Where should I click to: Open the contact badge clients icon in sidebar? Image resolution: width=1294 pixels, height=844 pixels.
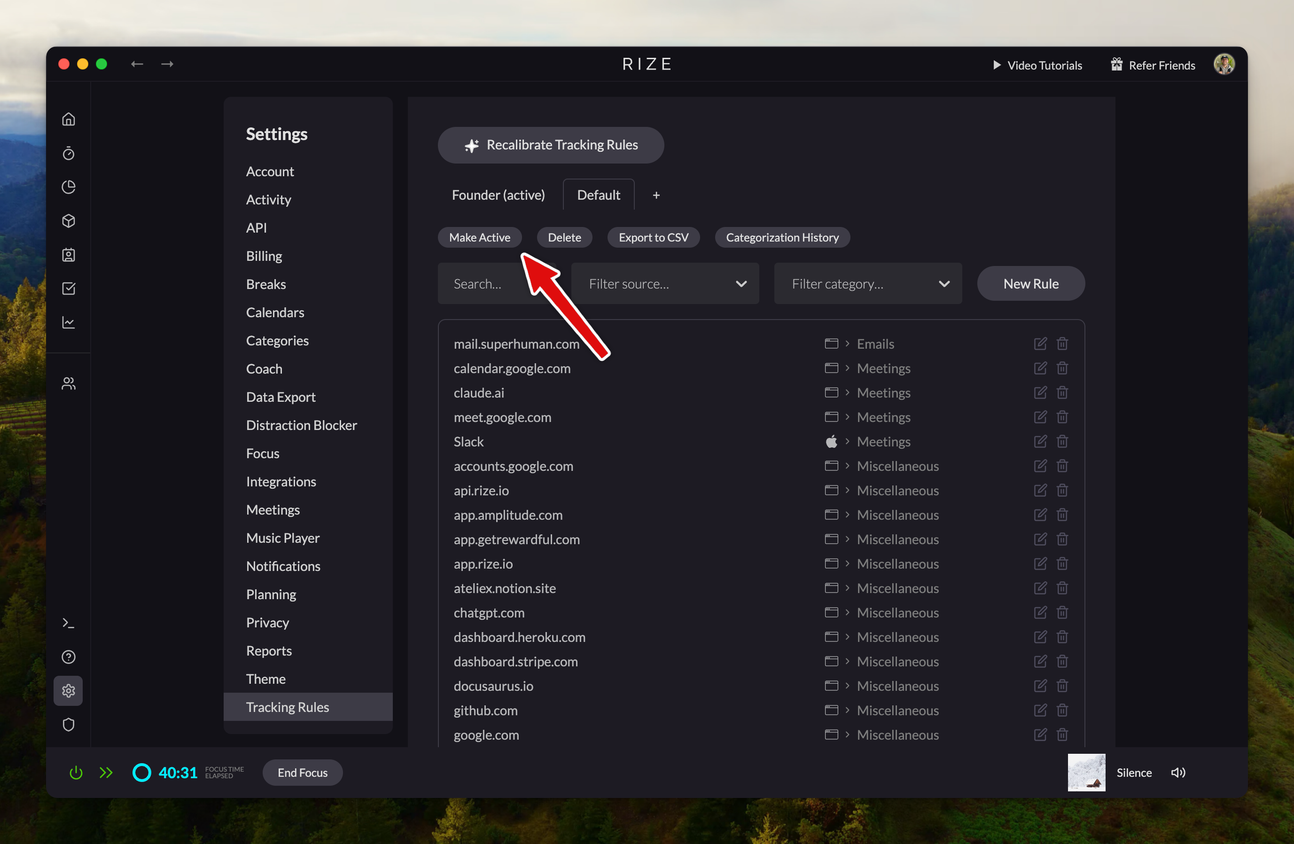[x=69, y=255]
